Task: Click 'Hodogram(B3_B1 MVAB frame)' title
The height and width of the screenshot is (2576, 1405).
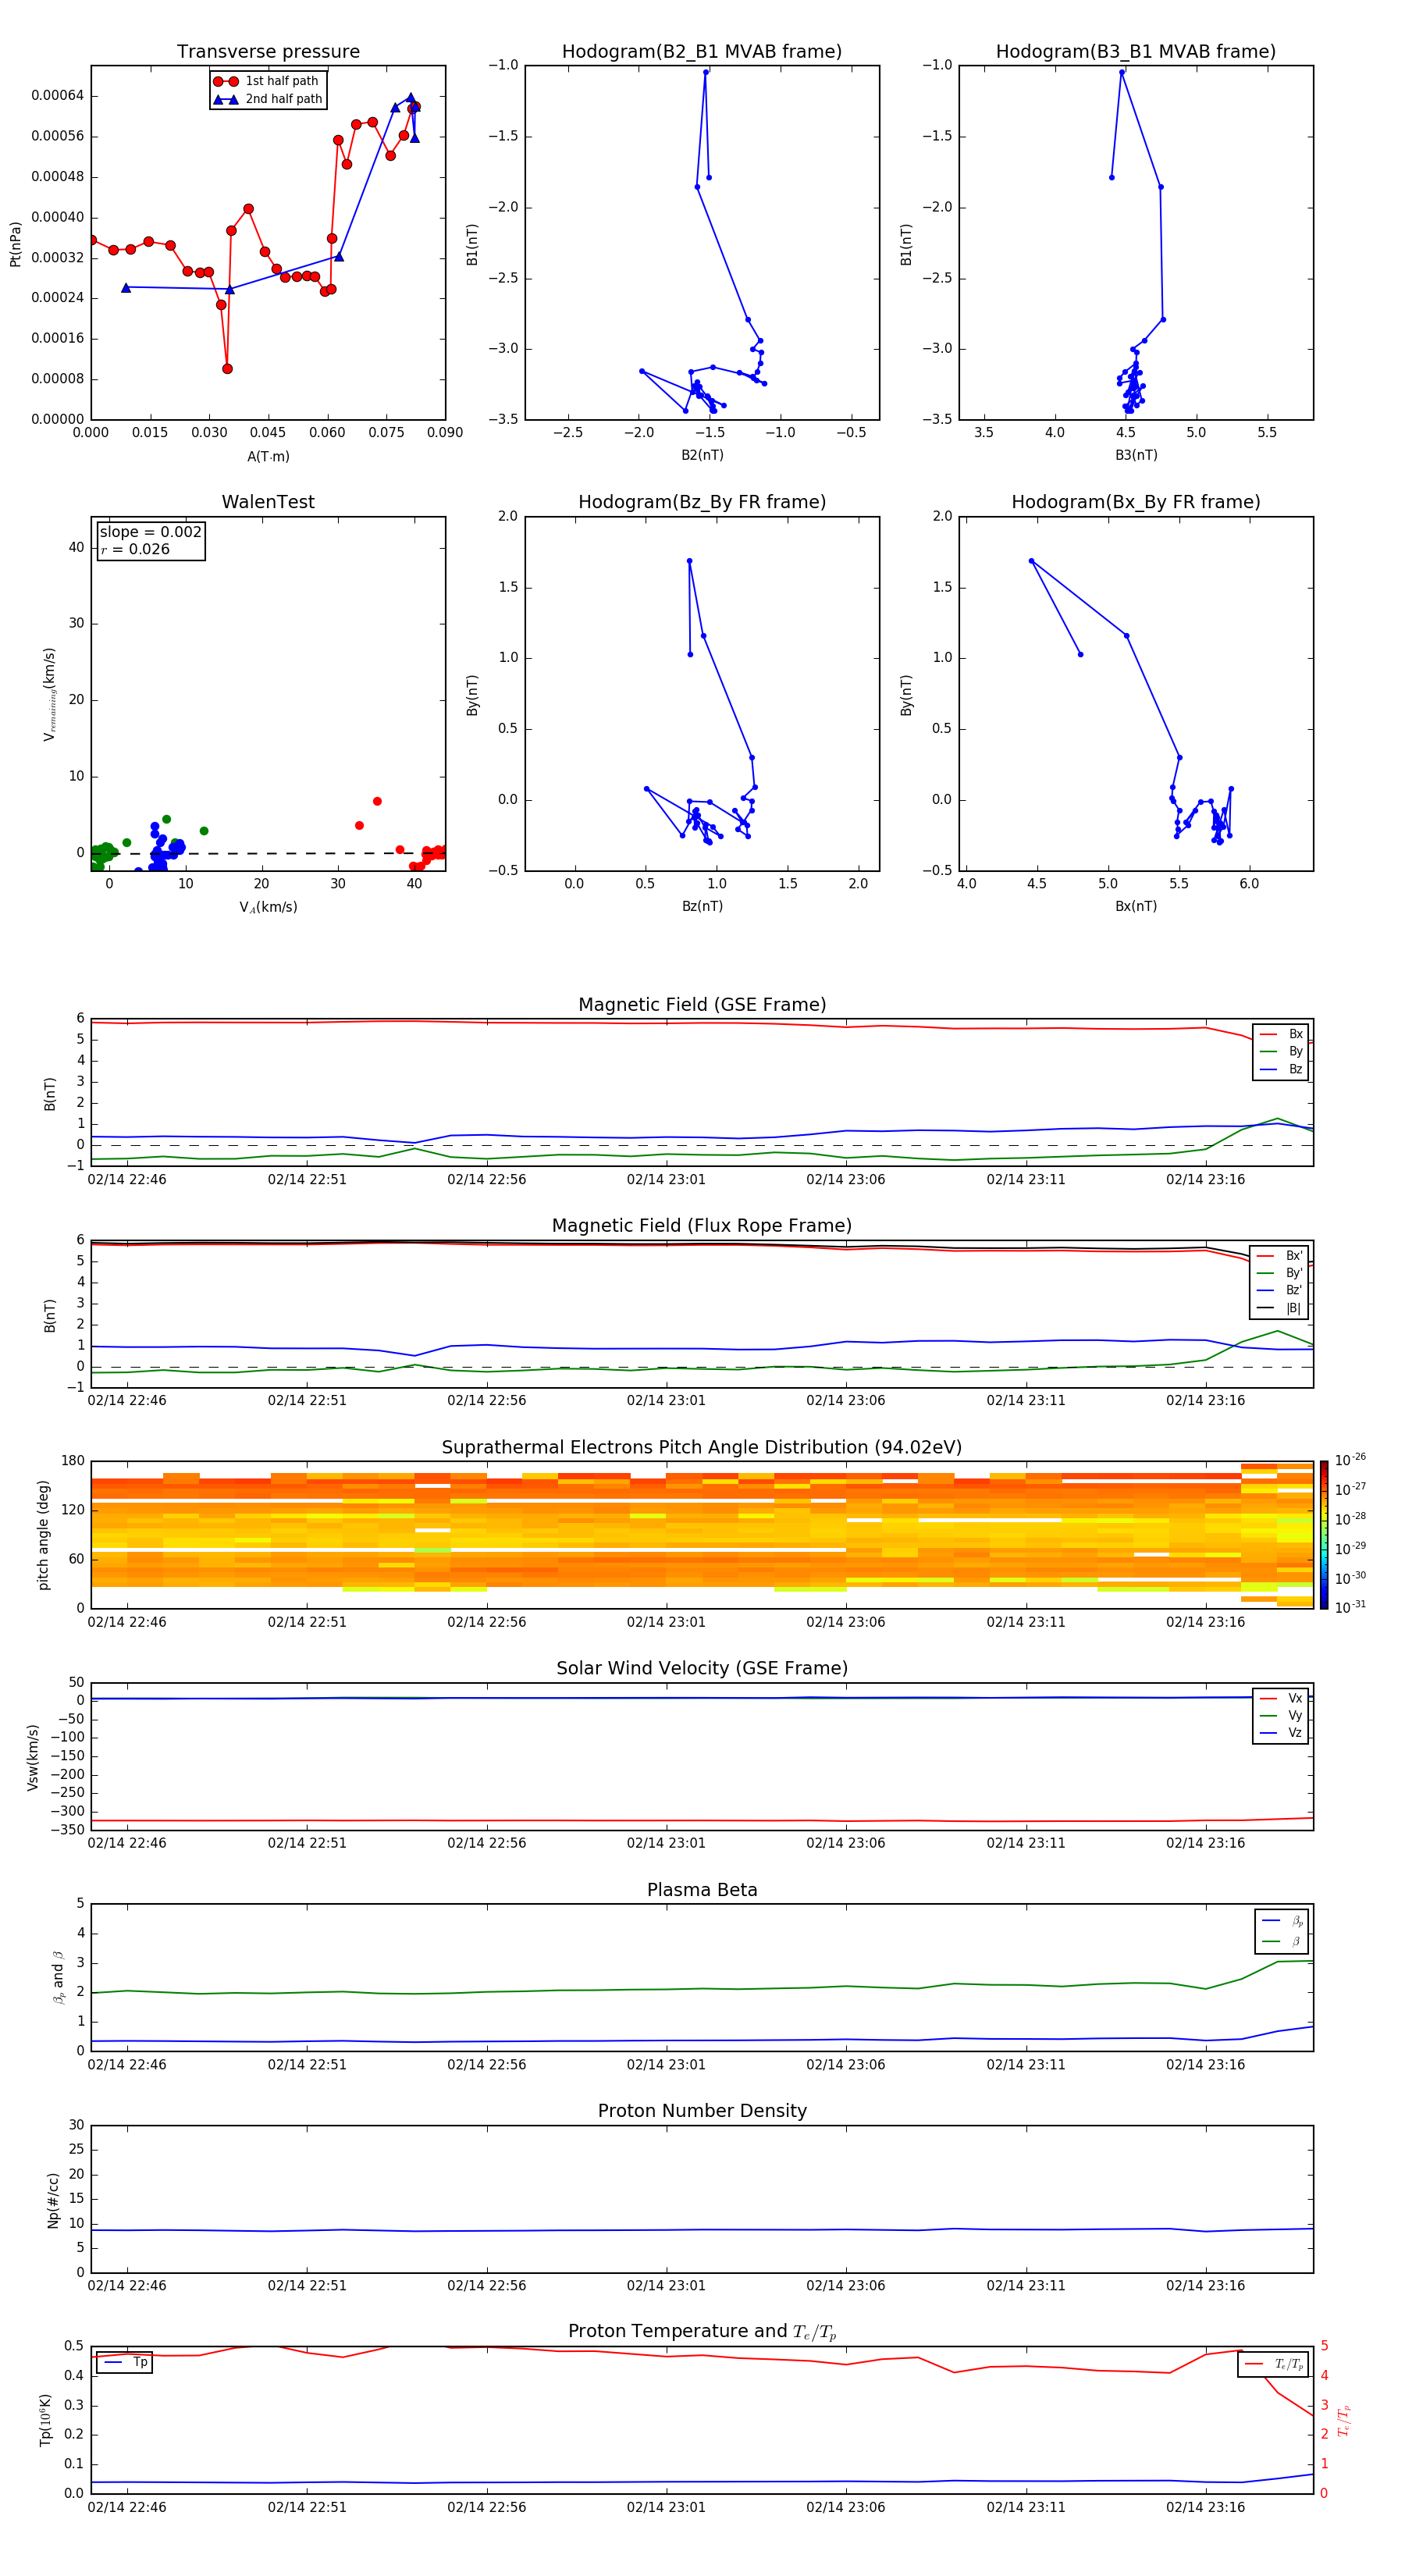Action: [1136, 52]
